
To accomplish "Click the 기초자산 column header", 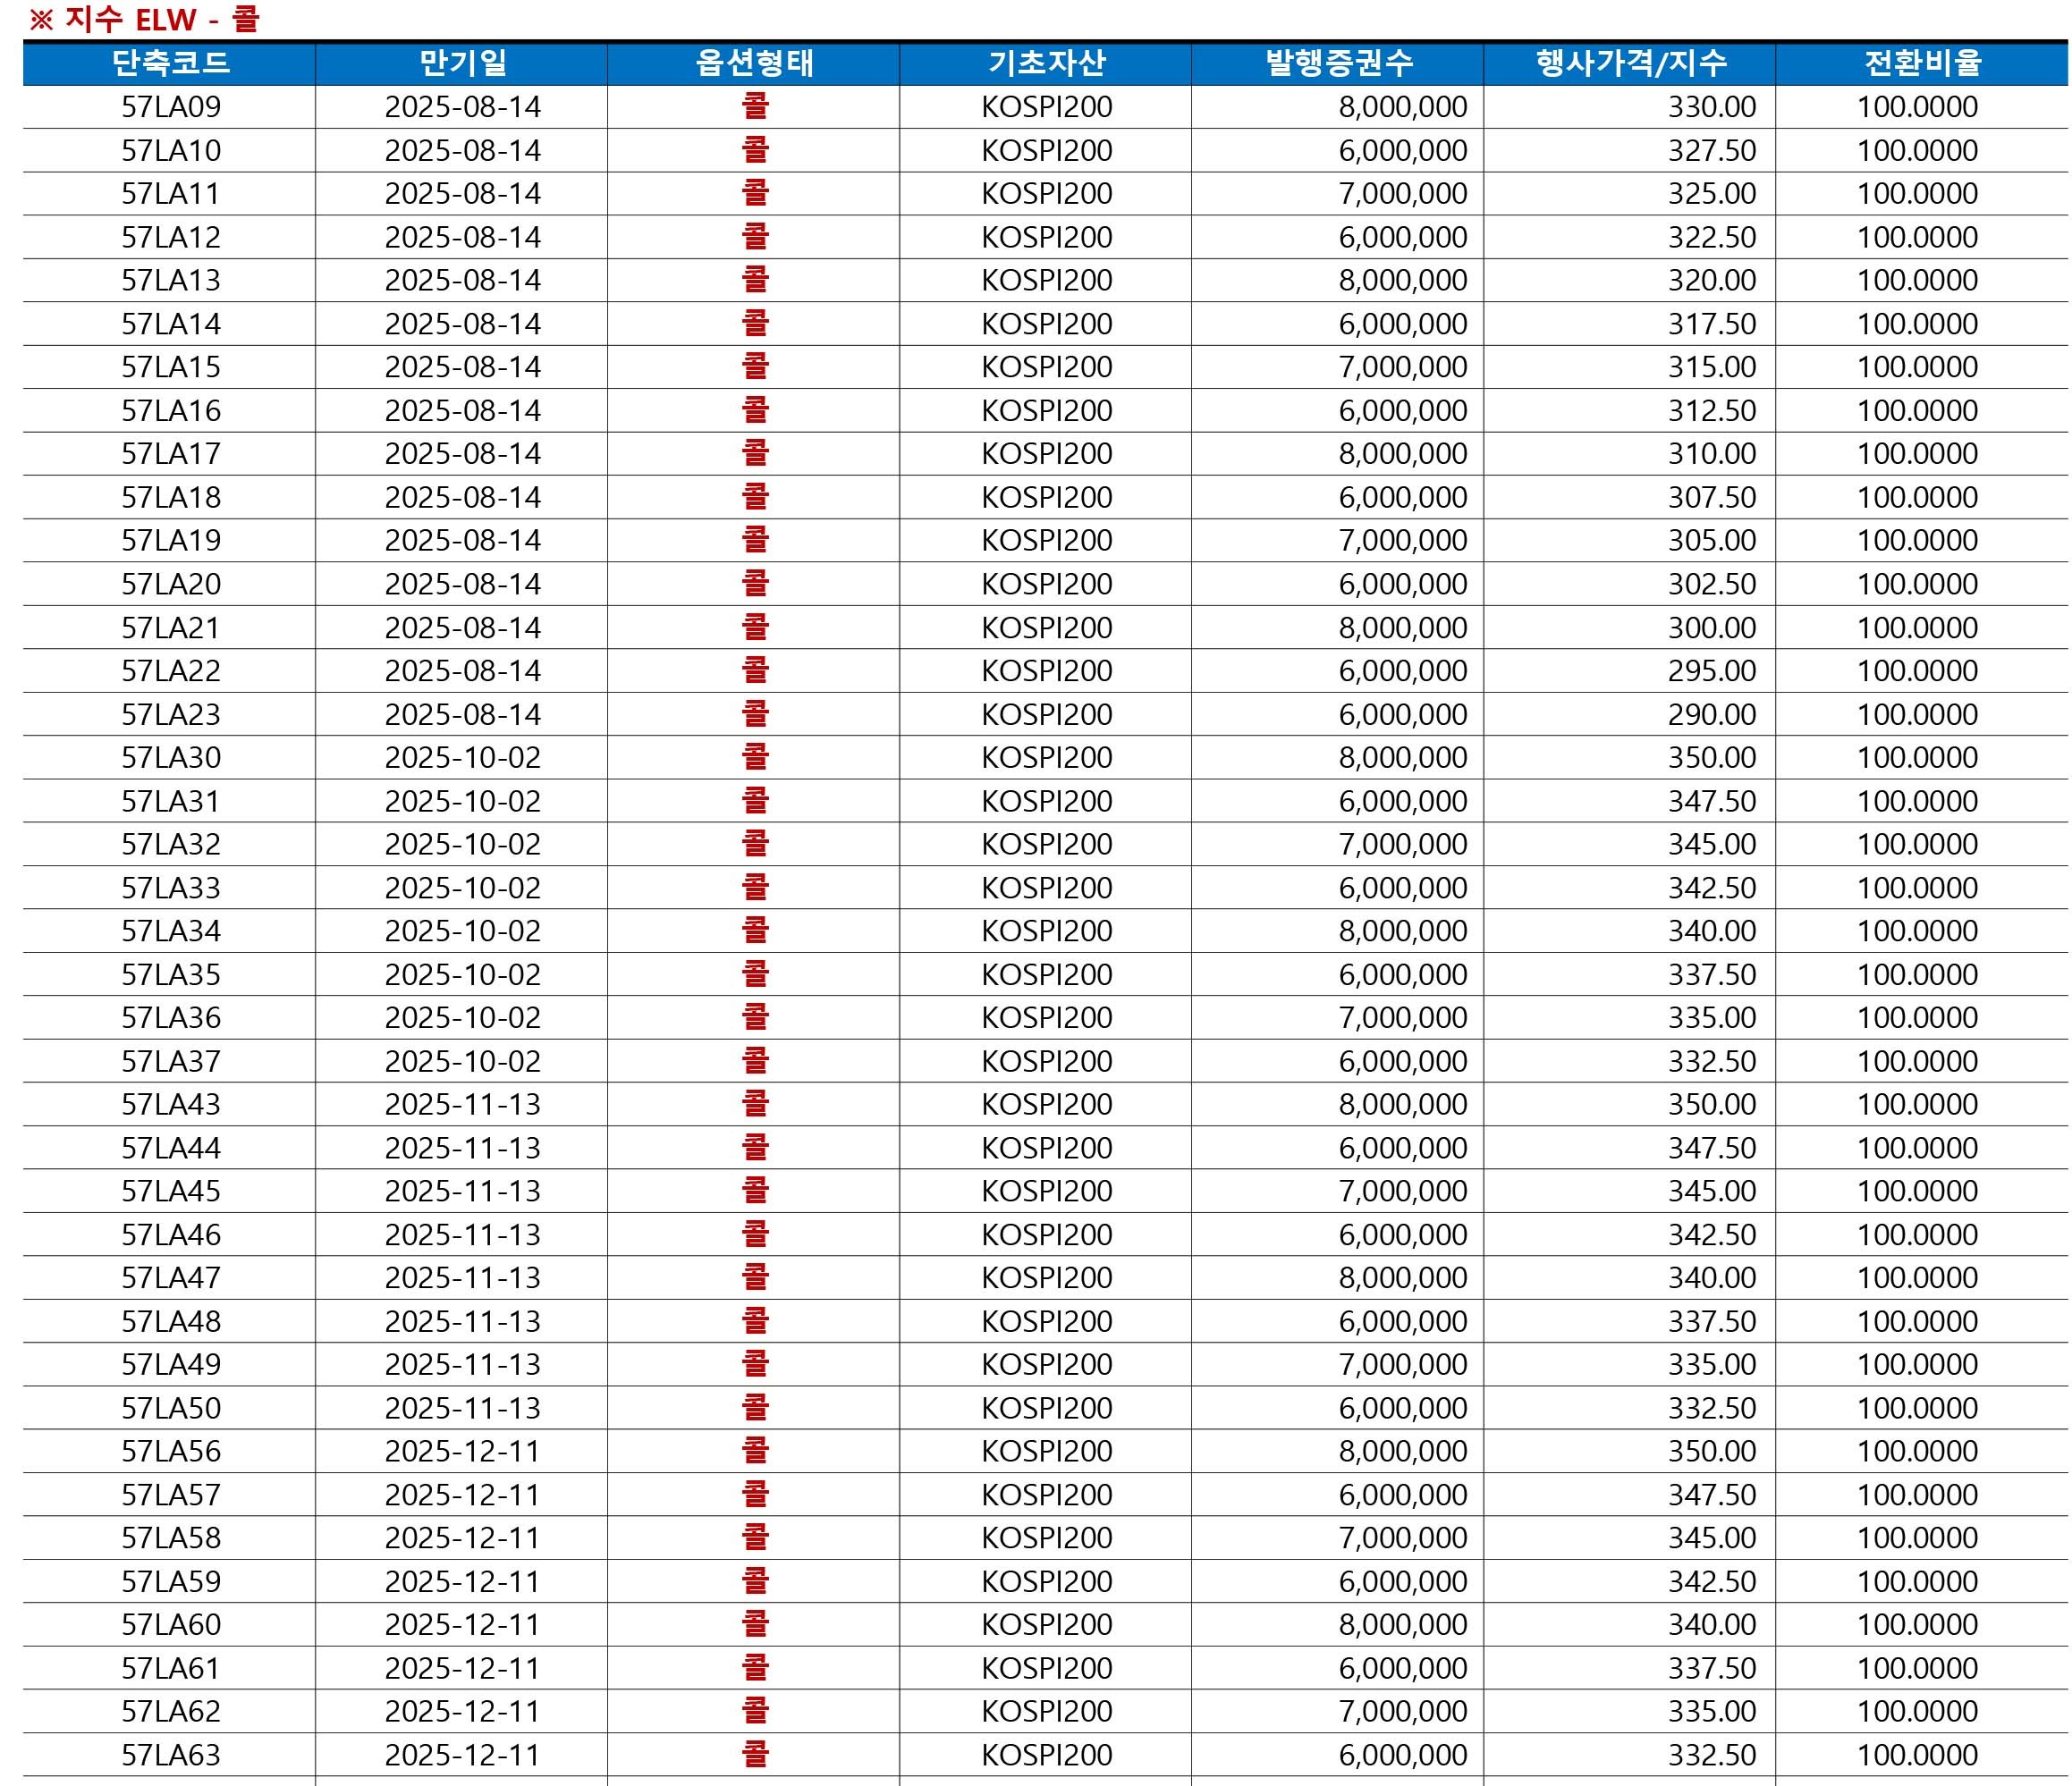I will point(1046,64).
